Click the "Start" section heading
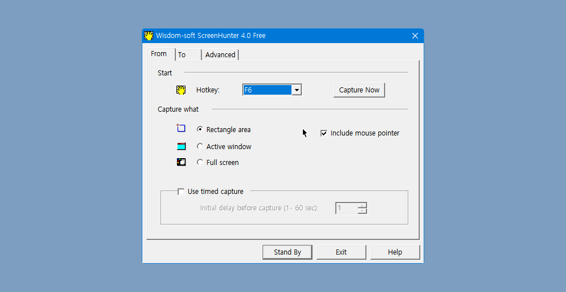The width and height of the screenshot is (566, 292). click(x=164, y=73)
